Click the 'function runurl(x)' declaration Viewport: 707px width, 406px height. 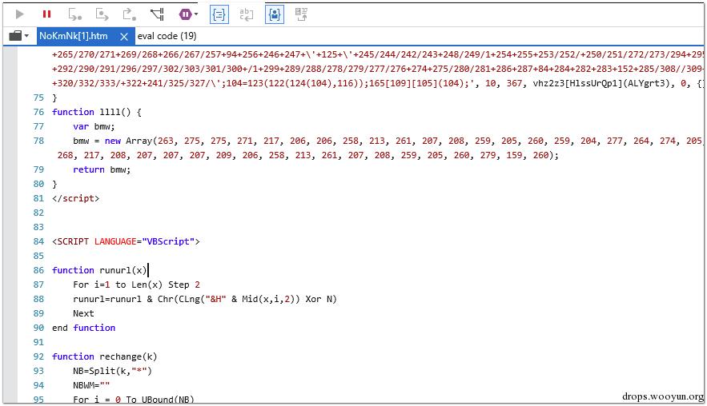tap(99, 270)
